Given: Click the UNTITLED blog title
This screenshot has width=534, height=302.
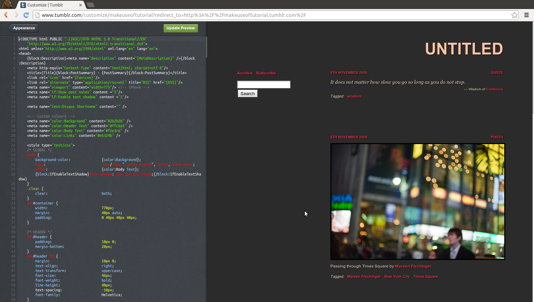Looking at the screenshot, I should (x=464, y=49).
